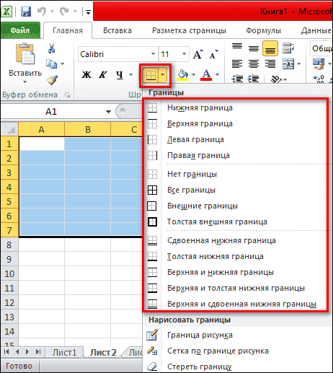The height and width of the screenshot is (373, 333).
Task: Open the font size 11 dropdown
Action: coord(184,54)
